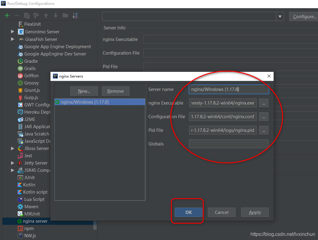Screen dimensions: 318x240
Task: Click the Groovy icon
Action: click(20, 83)
